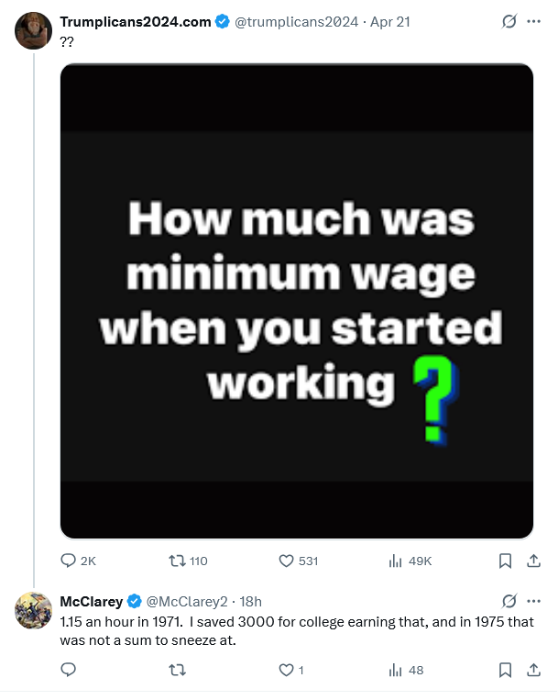Open Trumplicans2024.com profile name link
Viewport: 558px width, 700px height.
coord(136,22)
